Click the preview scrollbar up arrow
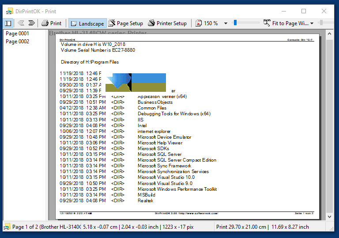This screenshot has width=339, height=238. pos(329,34)
